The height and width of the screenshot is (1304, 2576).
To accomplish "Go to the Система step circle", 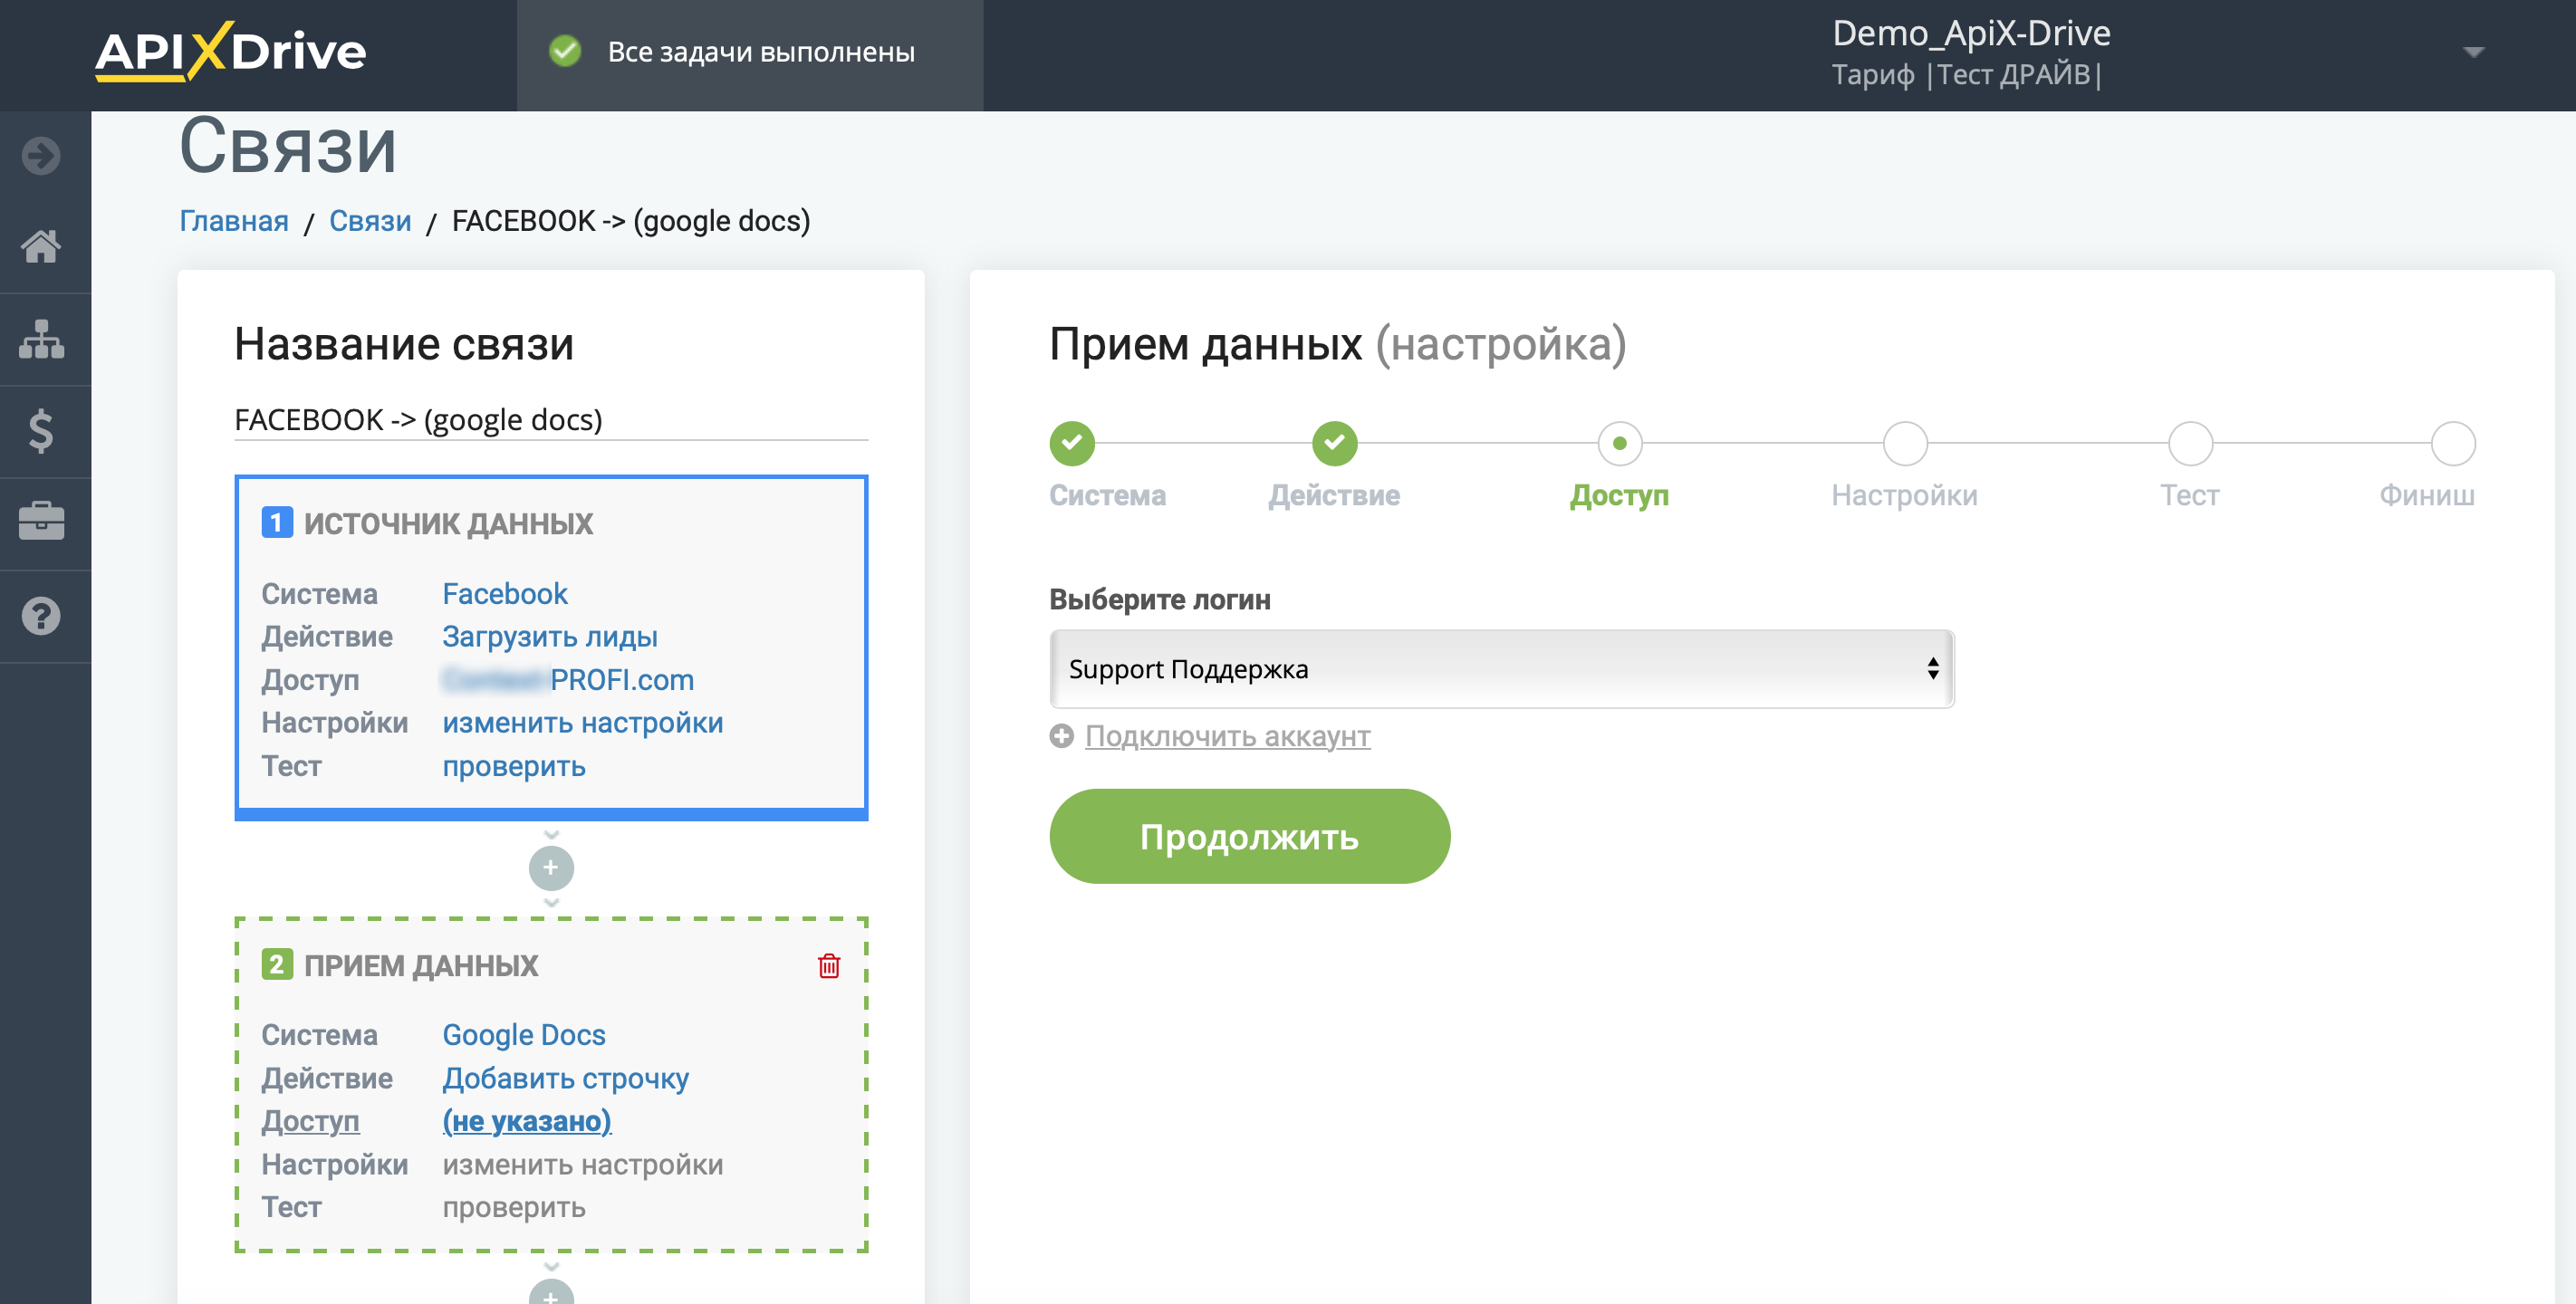I will click(x=1072, y=443).
